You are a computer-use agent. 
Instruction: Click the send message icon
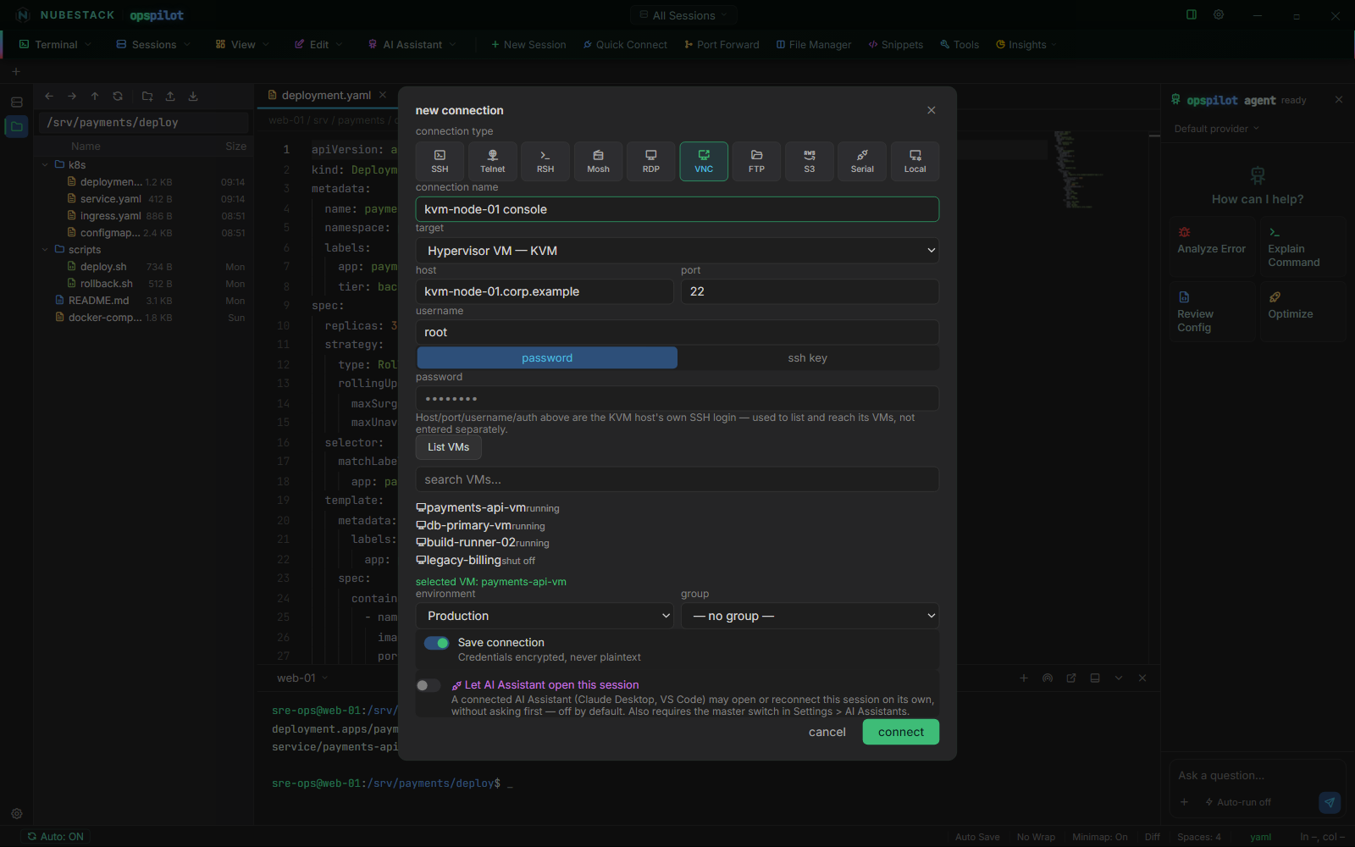pyautogui.click(x=1330, y=802)
